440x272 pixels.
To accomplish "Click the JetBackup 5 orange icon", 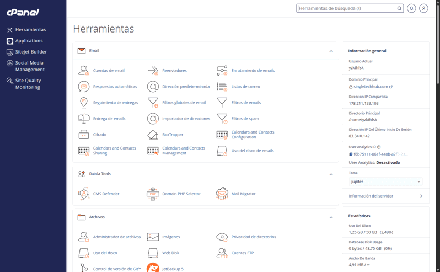I will point(153,268).
